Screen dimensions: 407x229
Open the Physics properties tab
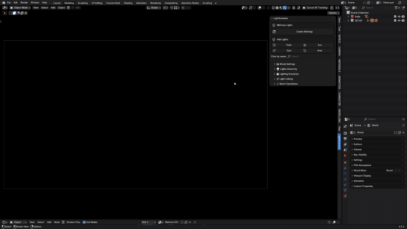pos(345,179)
